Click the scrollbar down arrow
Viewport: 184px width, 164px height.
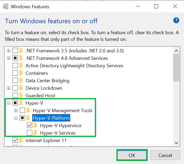click(176, 143)
